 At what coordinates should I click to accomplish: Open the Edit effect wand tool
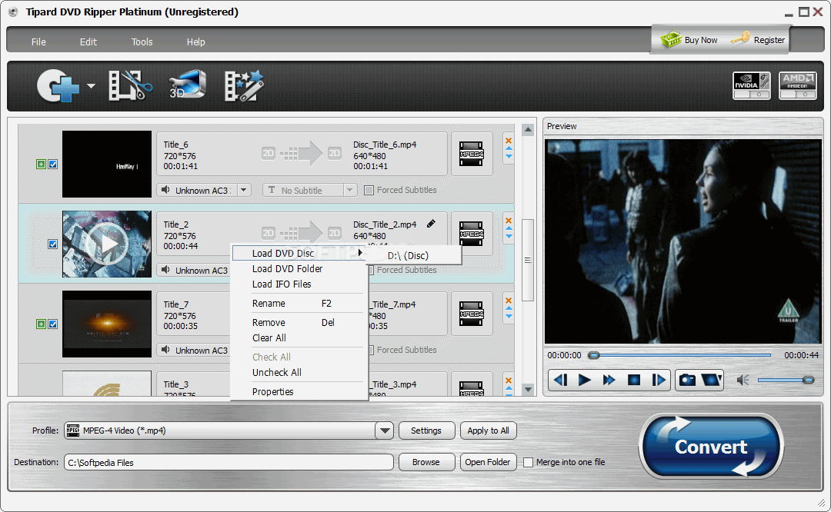click(244, 85)
